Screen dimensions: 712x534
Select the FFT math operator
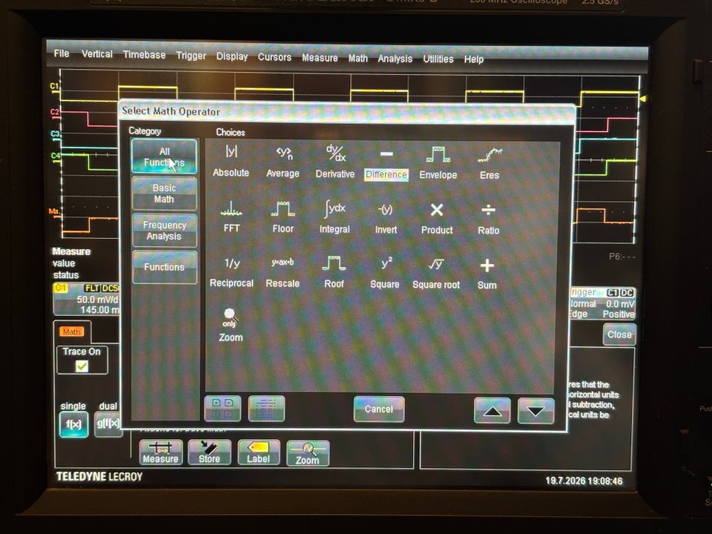coord(231,217)
